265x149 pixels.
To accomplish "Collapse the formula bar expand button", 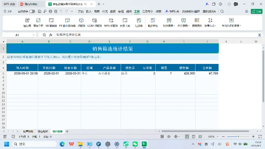I will pos(260,35).
